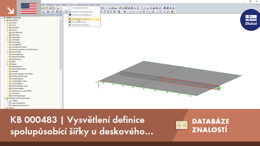The image size is (260, 146).
Task: Select Linienfreigabe-Typen tree item
Action: point(19,81)
